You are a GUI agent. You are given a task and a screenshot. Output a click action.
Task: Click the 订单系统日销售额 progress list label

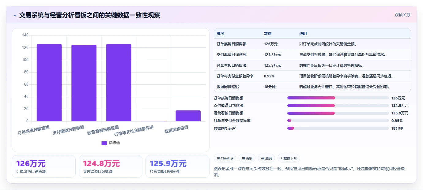point(228,98)
